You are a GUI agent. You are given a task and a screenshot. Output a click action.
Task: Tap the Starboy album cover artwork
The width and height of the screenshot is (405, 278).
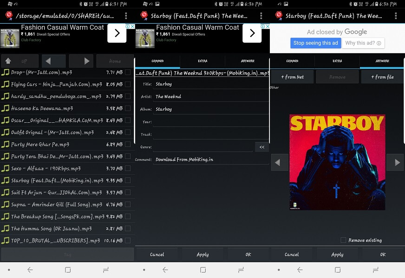[337, 162]
